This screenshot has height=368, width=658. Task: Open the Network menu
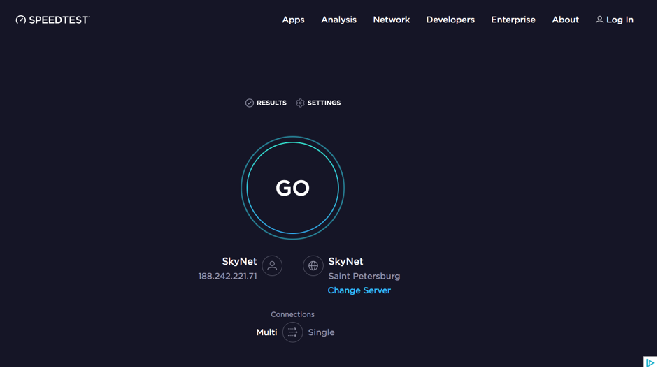[x=391, y=20]
